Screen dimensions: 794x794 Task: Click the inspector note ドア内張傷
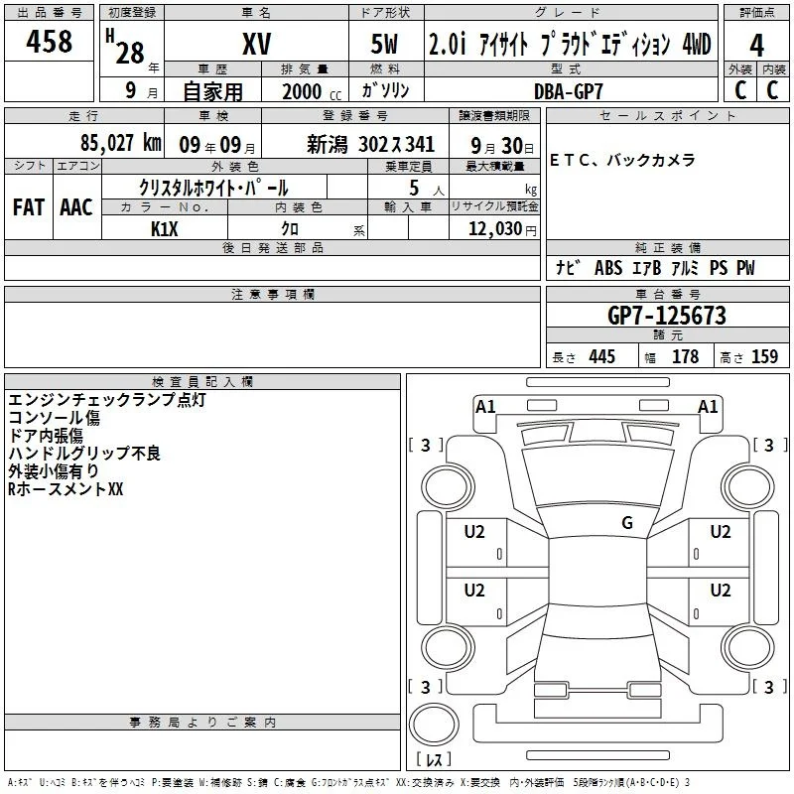(45, 436)
